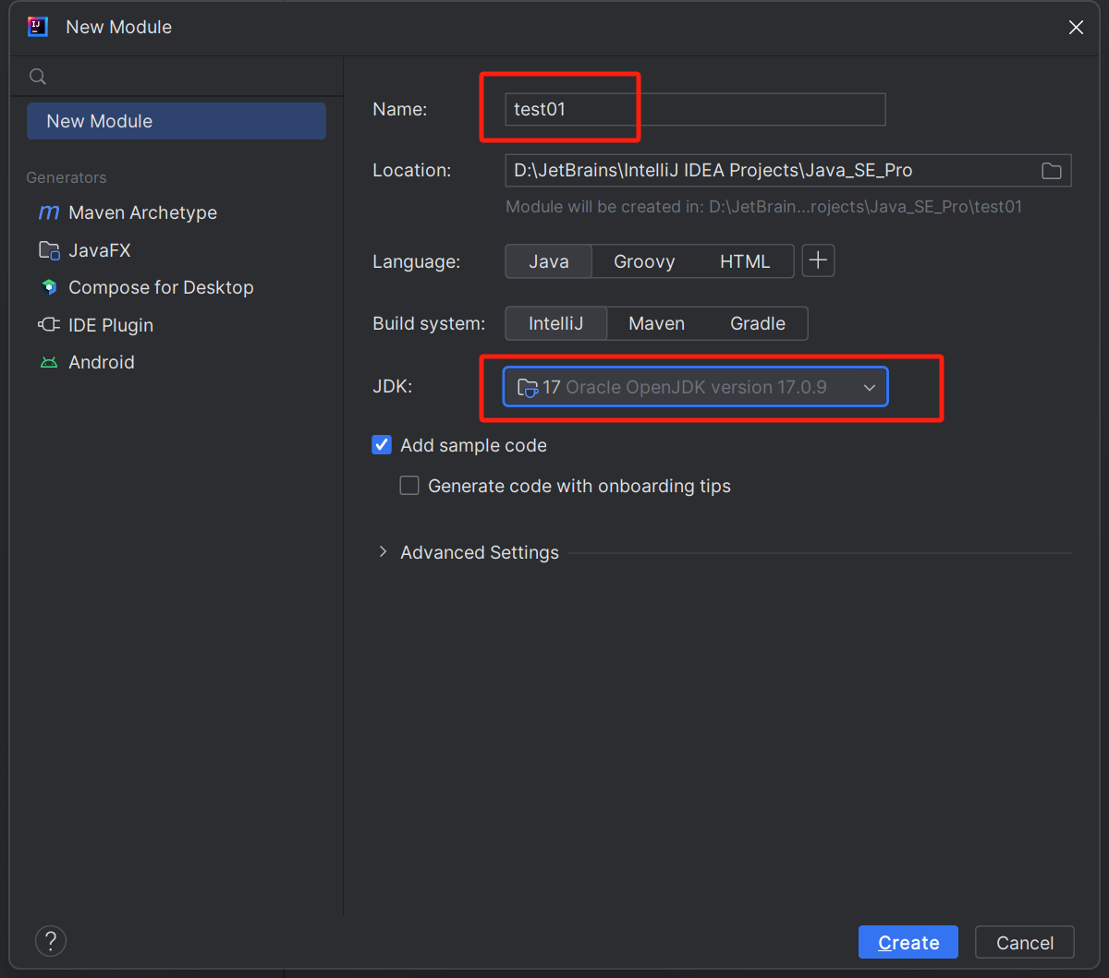Viewport: 1109px width, 978px height.
Task: Click the IntelliJ IDEA logo in title bar
Action: click(37, 26)
